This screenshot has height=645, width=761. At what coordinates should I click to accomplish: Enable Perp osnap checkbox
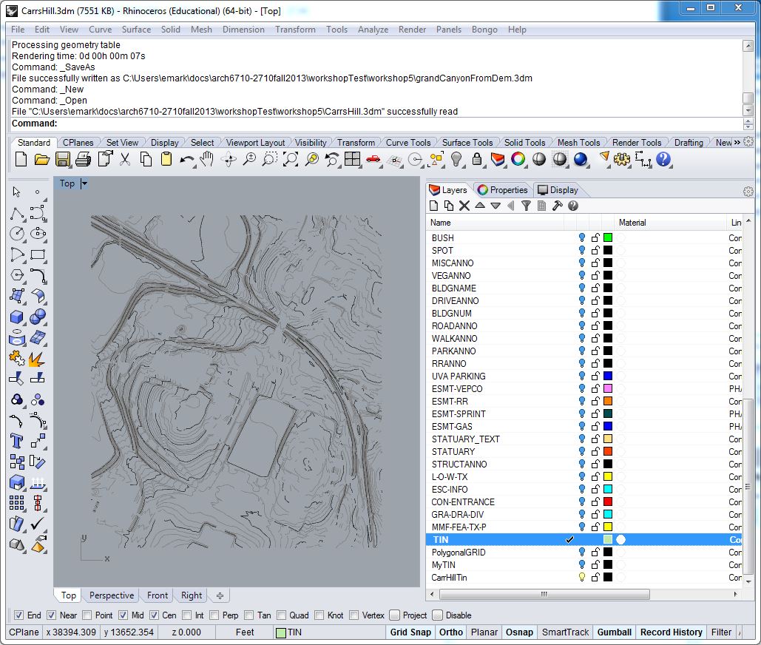coord(214,615)
